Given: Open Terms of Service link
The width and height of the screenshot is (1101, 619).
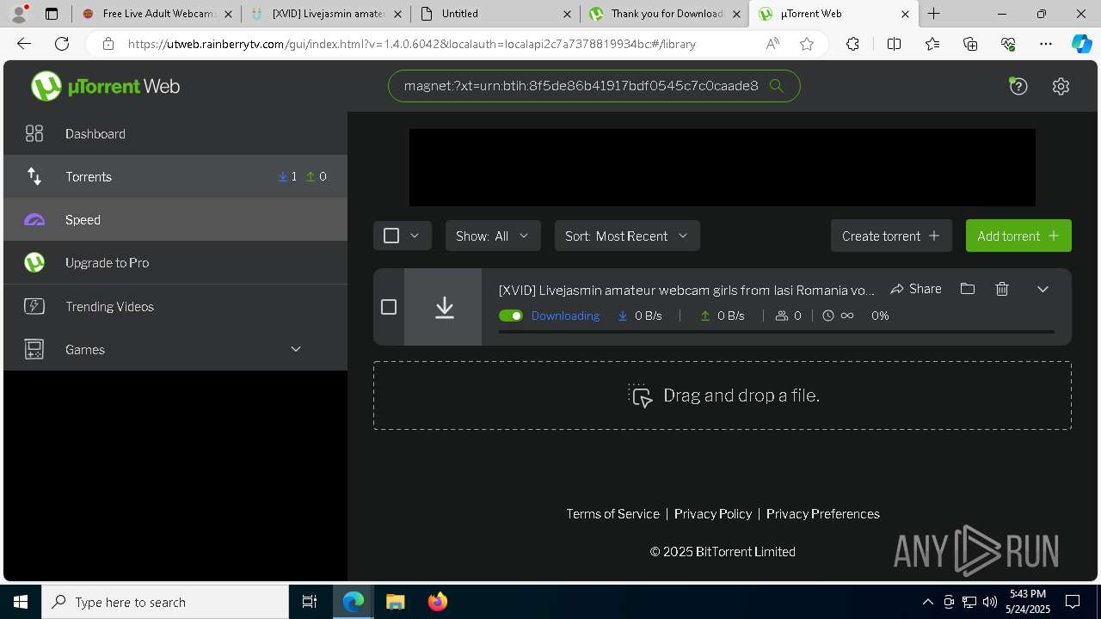Looking at the screenshot, I should point(612,513).
